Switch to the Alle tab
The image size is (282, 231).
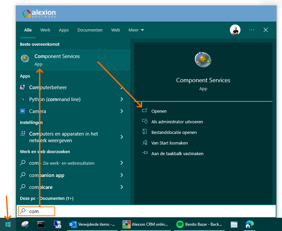(28, 30)
